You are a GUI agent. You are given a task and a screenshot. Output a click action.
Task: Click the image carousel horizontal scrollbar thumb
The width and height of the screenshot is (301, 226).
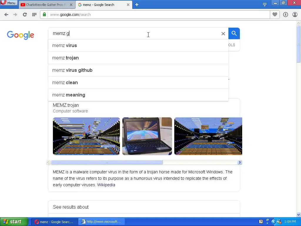point(107,162)
